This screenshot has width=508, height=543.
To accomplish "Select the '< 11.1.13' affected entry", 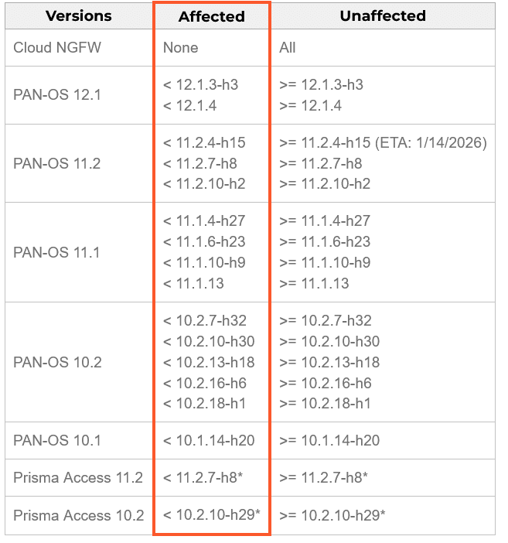I will pos(193,283).
